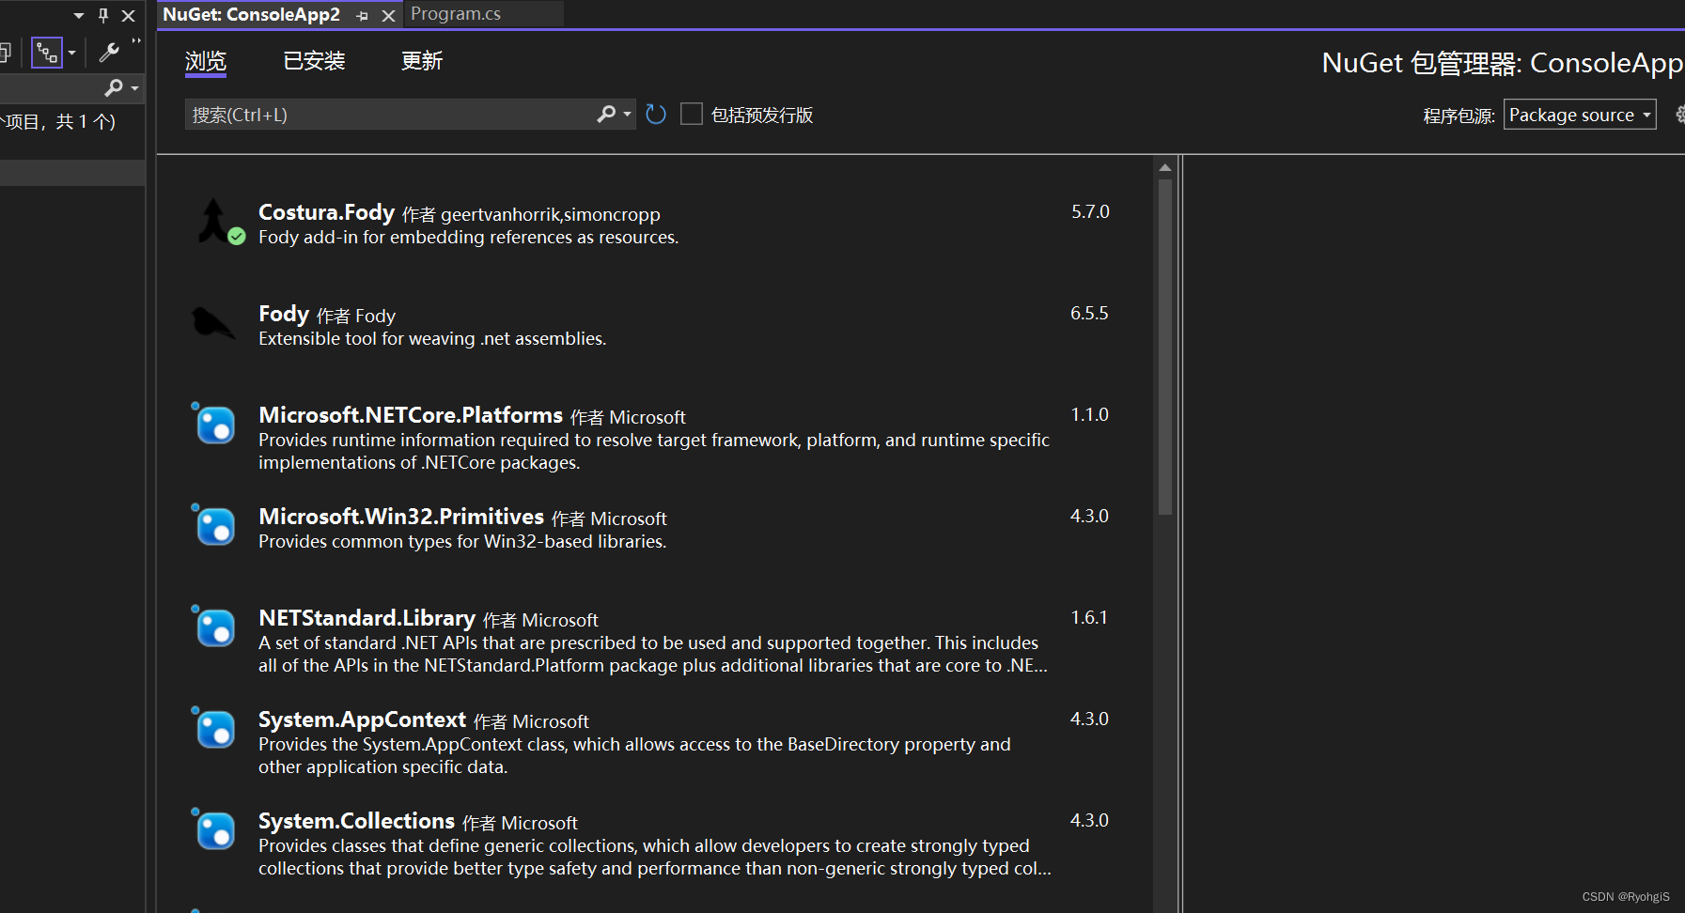Click the installed green checkmark on Costura.Fody
The image size is (1685, 913).
tap(237, 237)
